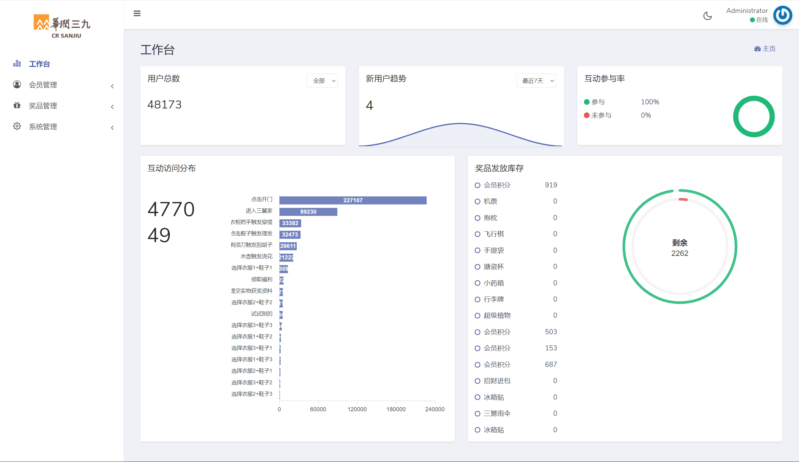Click the red 未参与 legend dot

587,115
